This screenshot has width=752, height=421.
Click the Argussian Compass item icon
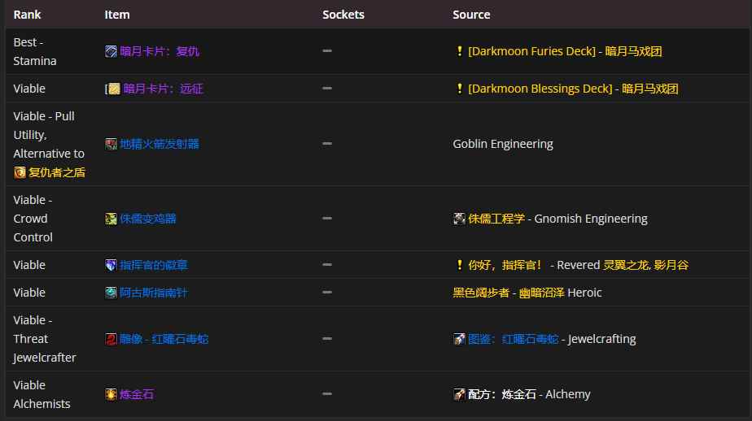coord(111,293)
